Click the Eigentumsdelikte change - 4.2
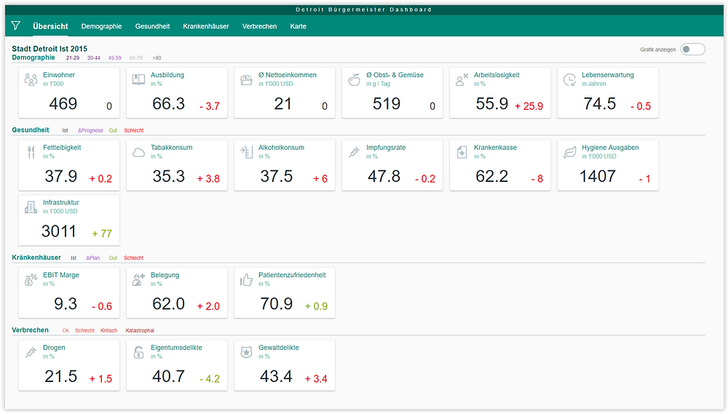 pos(210,379)
